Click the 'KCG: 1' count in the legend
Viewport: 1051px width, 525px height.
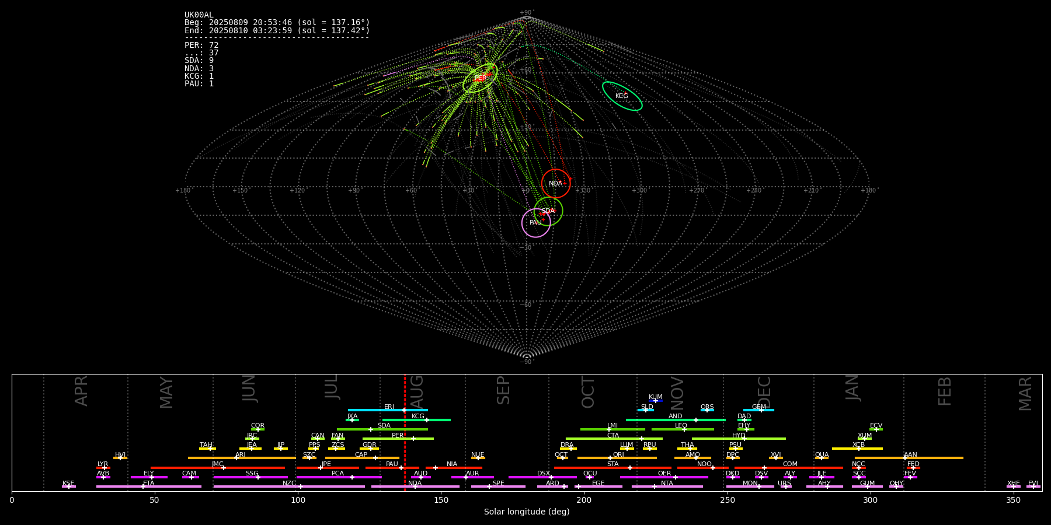click(199, 76)
